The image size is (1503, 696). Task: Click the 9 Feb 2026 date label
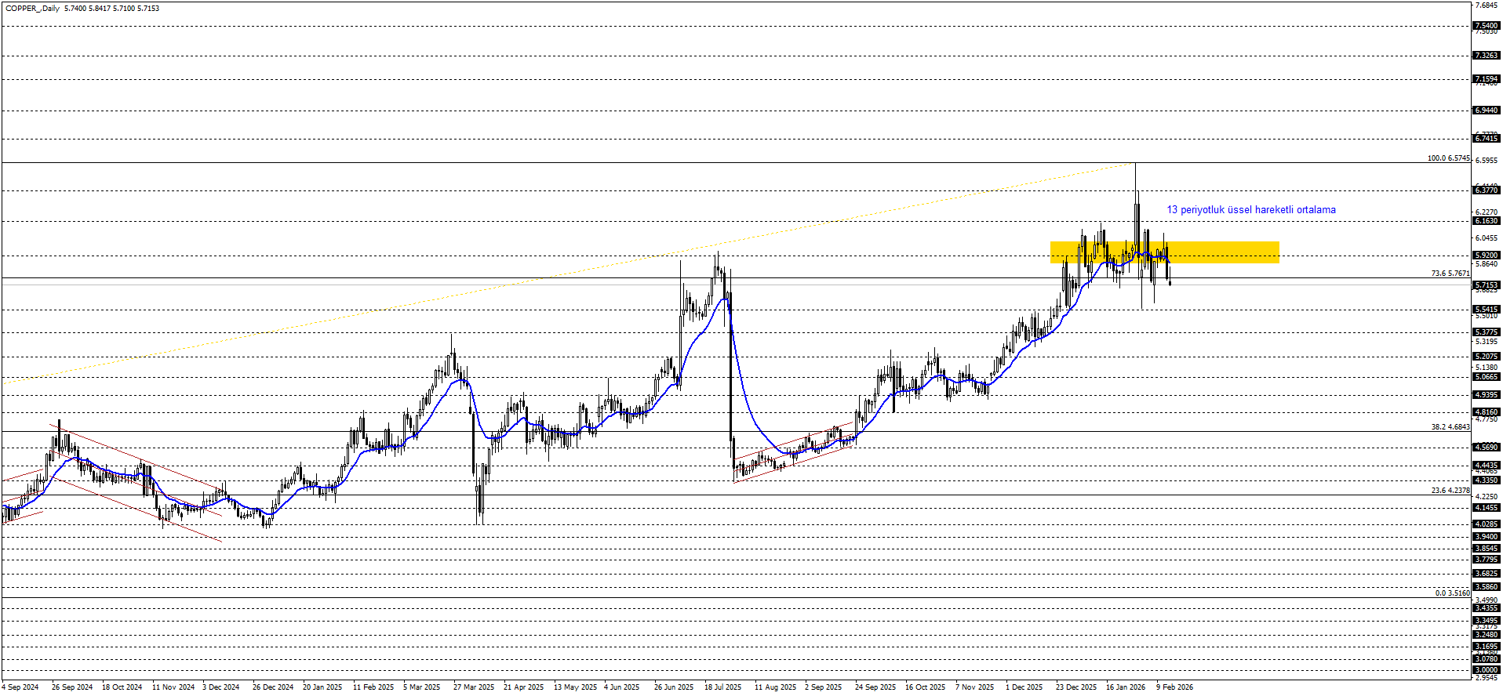(1174, 687)
